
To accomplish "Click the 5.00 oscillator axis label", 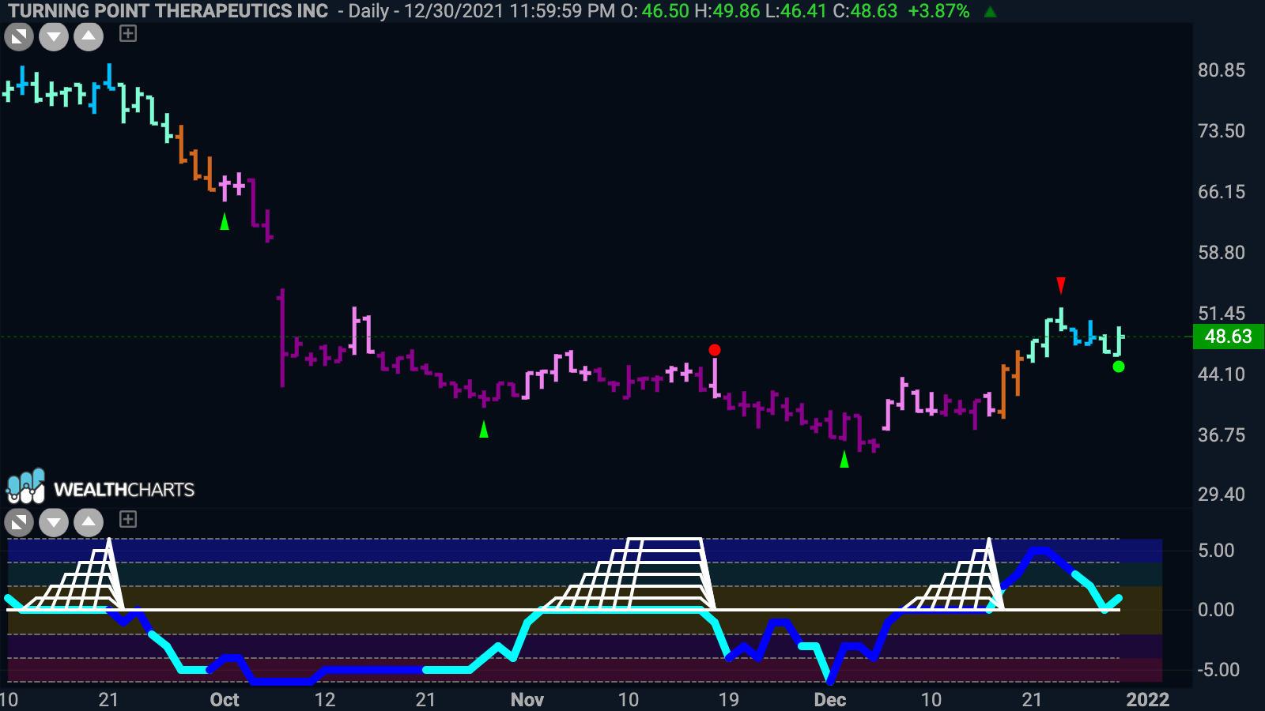I will 1216,551.
